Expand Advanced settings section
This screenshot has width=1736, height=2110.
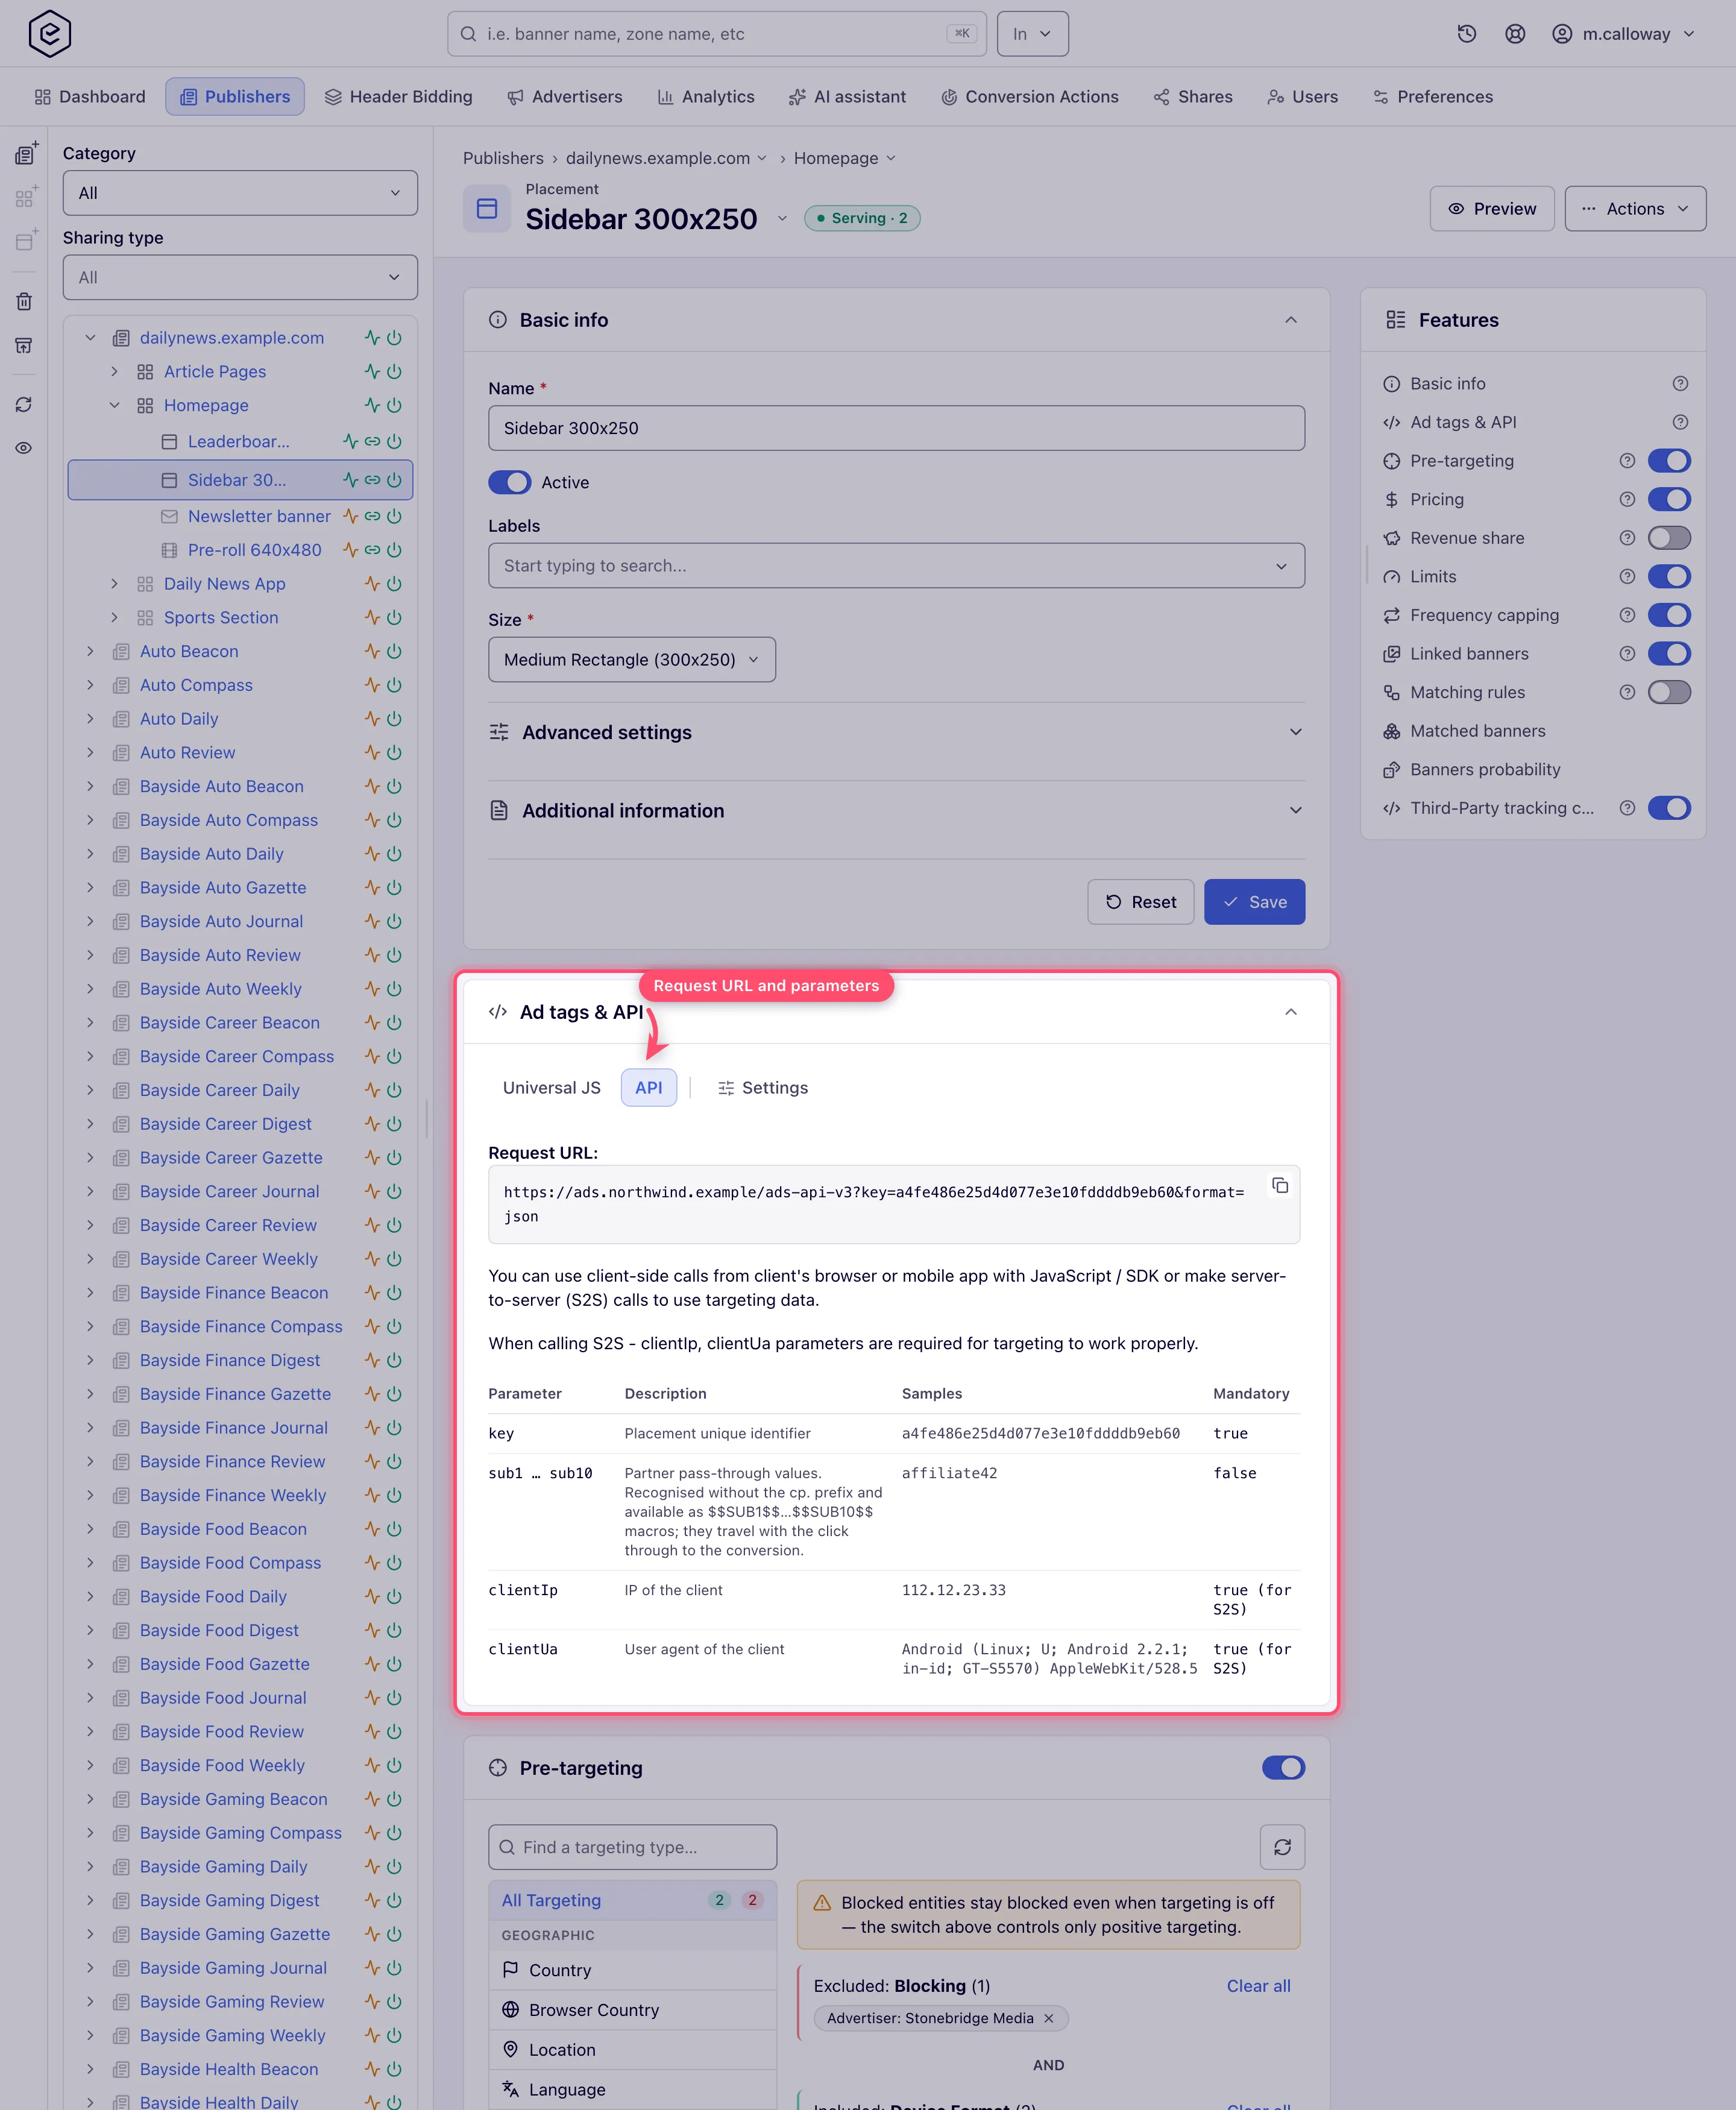click(x=896, y=732)
